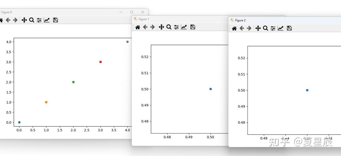
Task: Go forward a view in Figure 0
Action: point(15,20)
